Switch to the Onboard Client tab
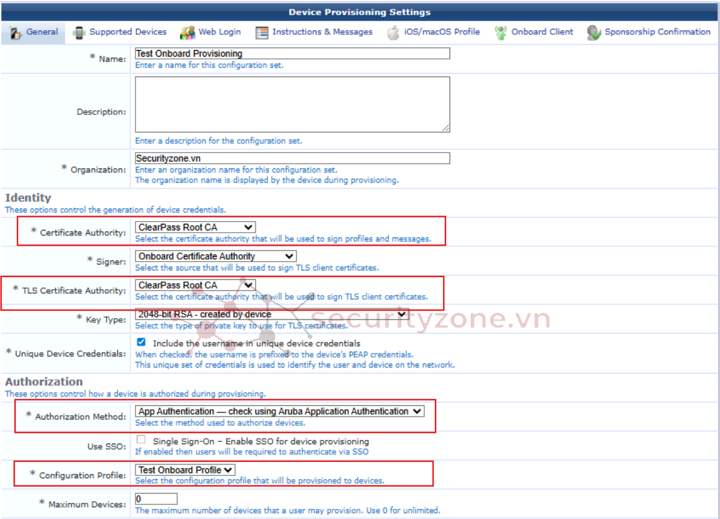 tap(541, 32)
